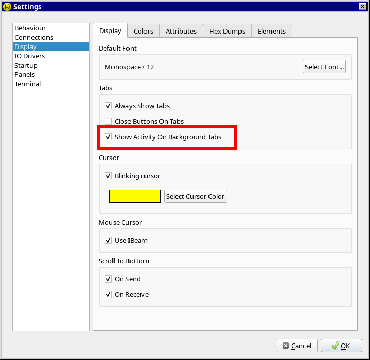370x360 pixels.
Task: Select the Display tab
Action: coord(110,30)
